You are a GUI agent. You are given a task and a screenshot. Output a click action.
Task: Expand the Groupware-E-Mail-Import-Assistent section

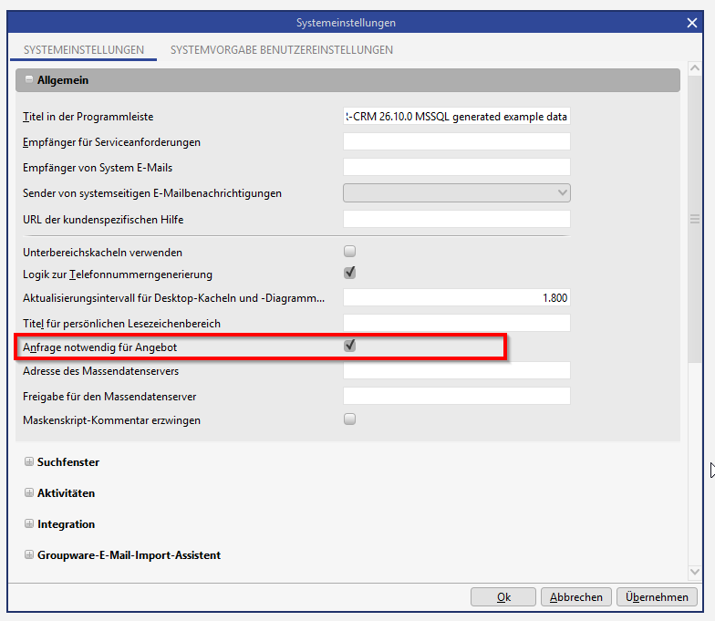click(x=29, y=554)
